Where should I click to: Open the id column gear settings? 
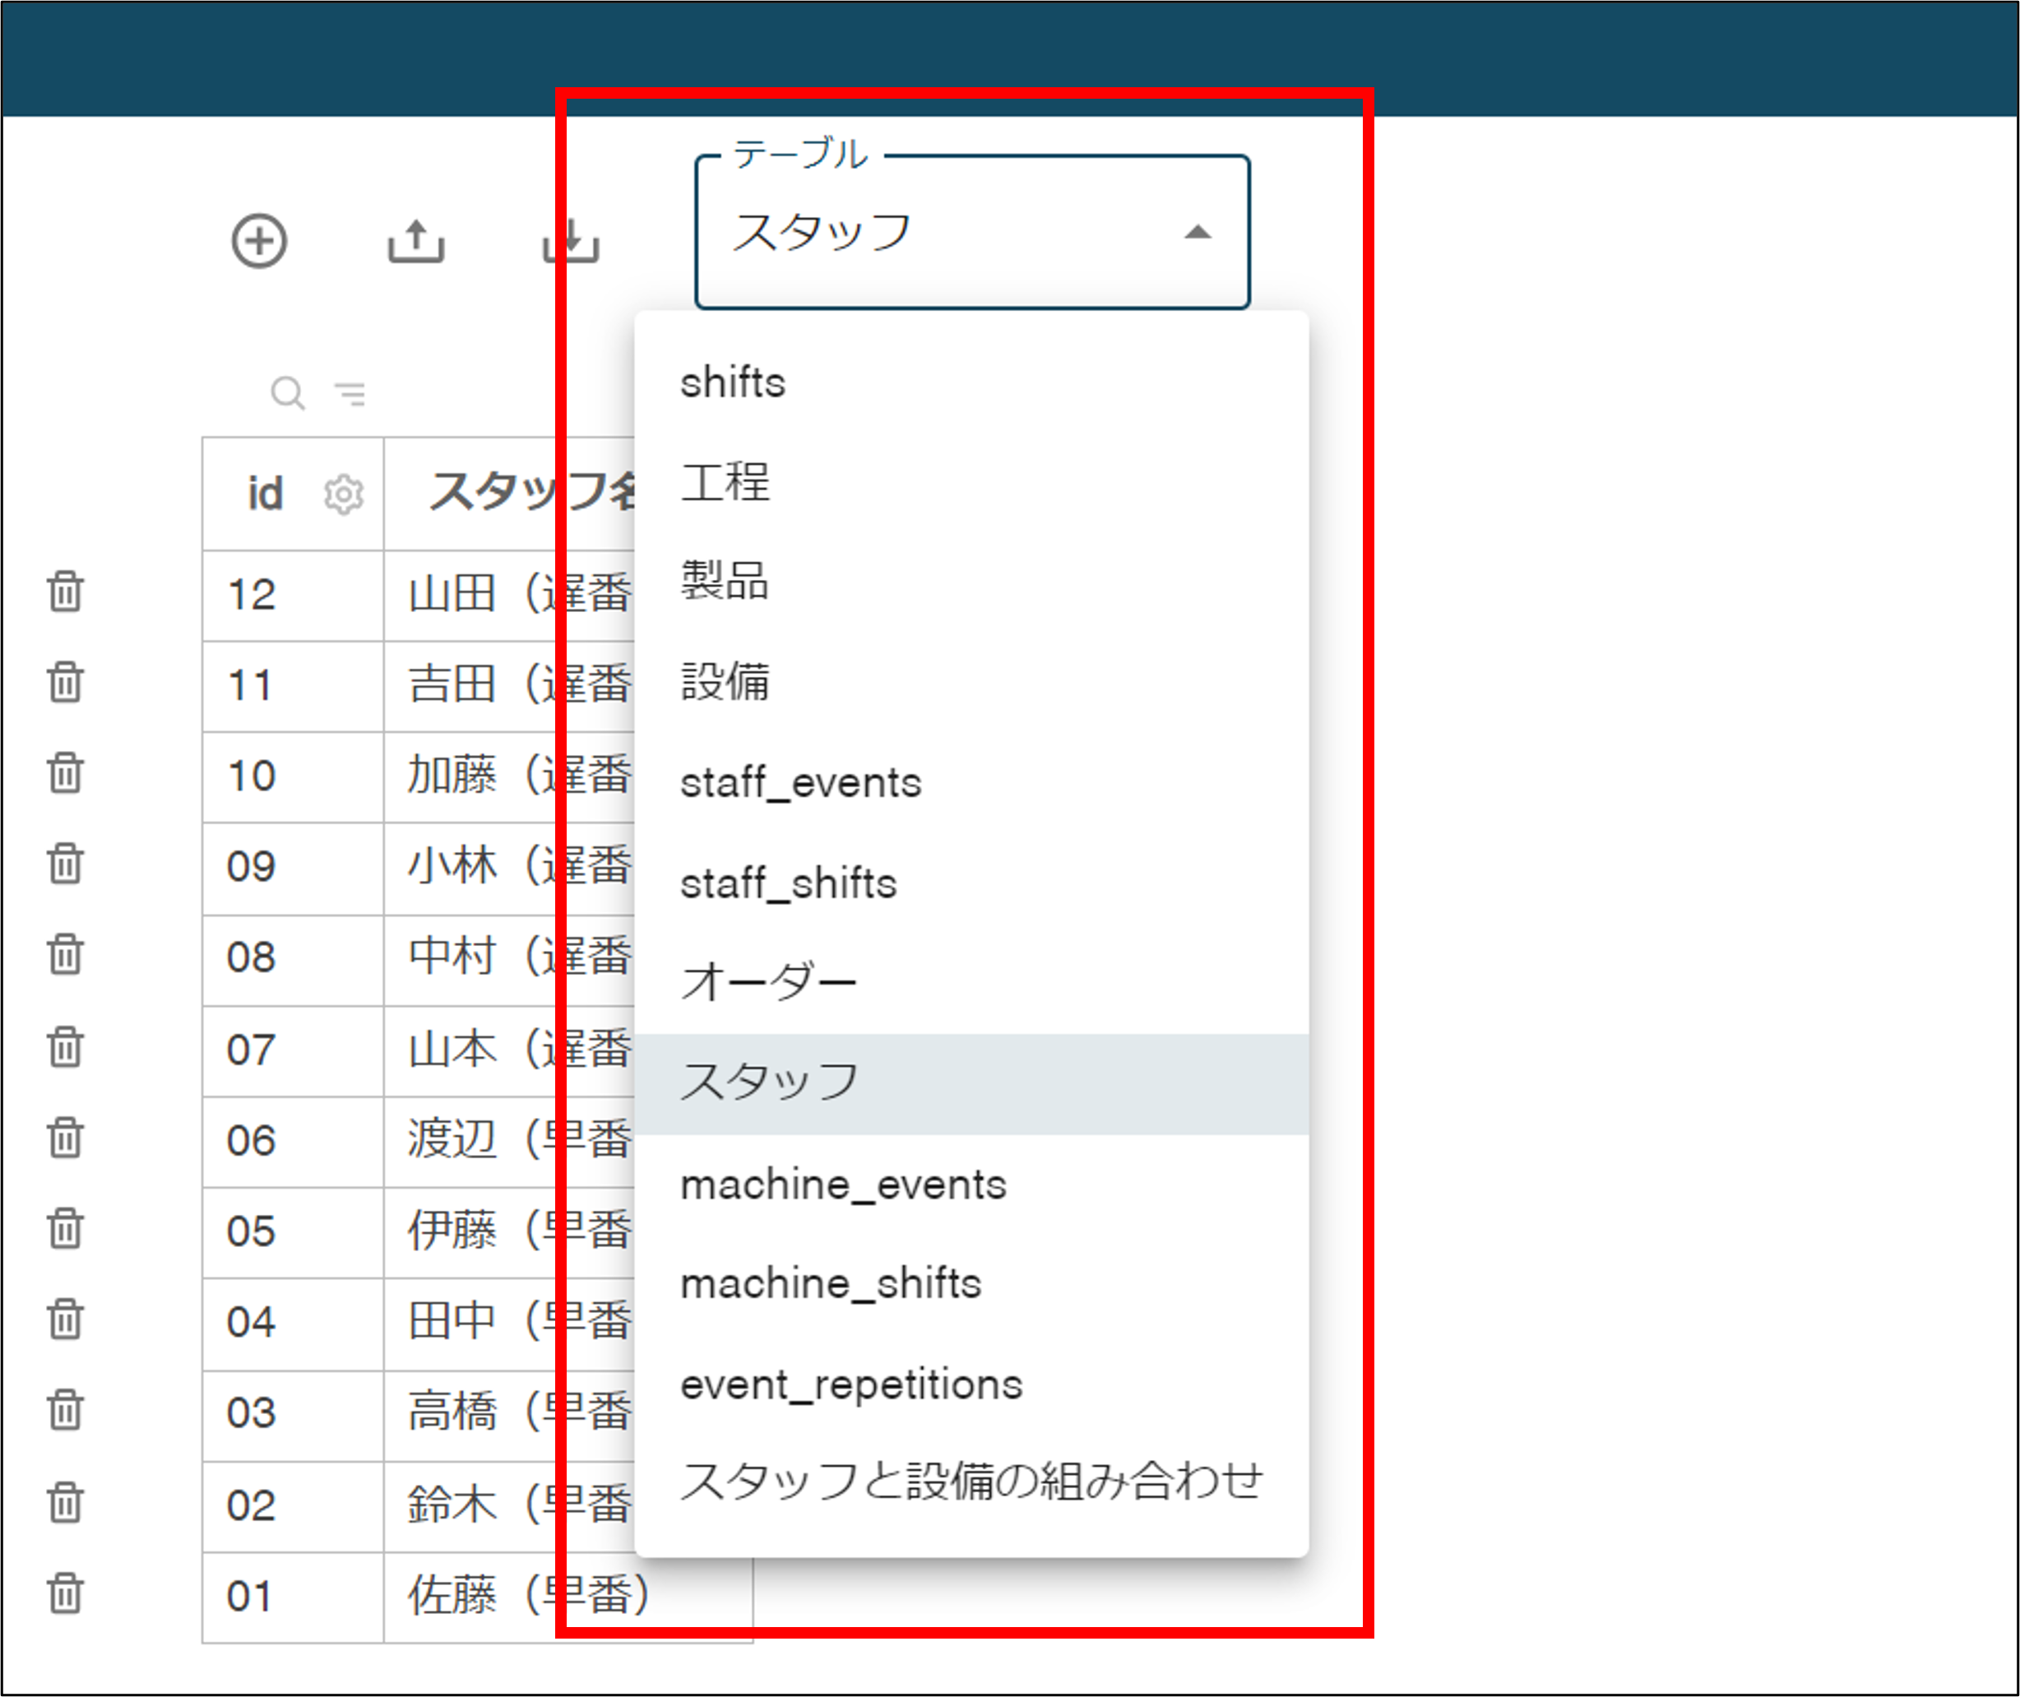click(344, 494)
